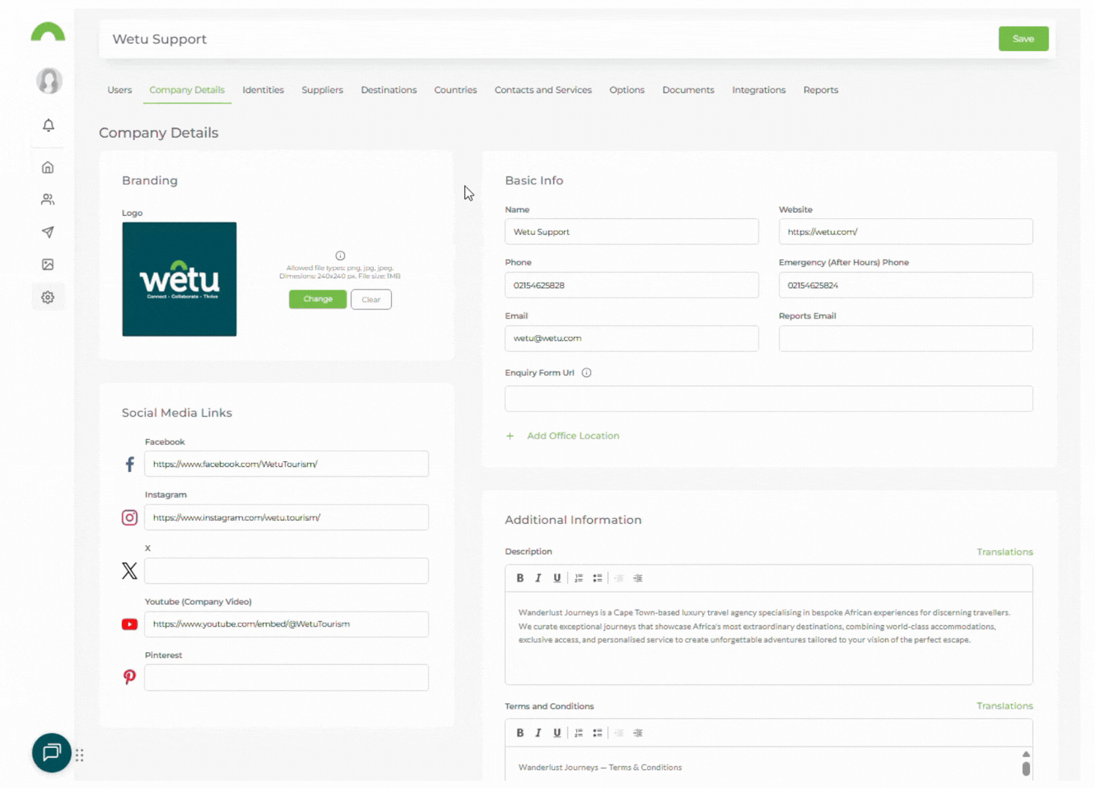The image size is (1095, 788).
Task: Open the Suppliers tab
Action: (x=322, y=90)
